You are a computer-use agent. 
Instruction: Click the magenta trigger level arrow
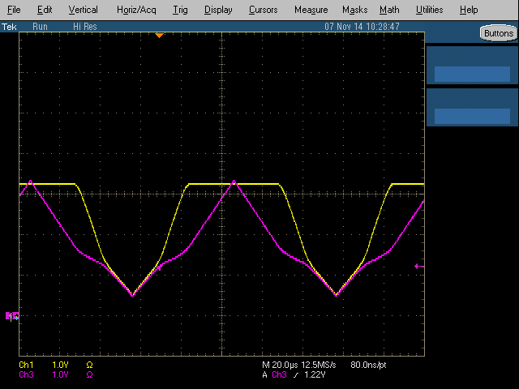pos(419,266)
